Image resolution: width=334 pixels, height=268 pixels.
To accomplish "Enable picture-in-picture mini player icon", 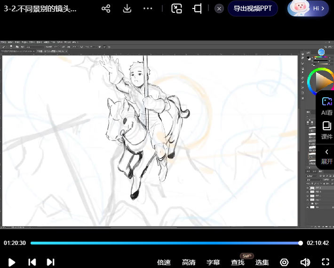I will point(176,8).
